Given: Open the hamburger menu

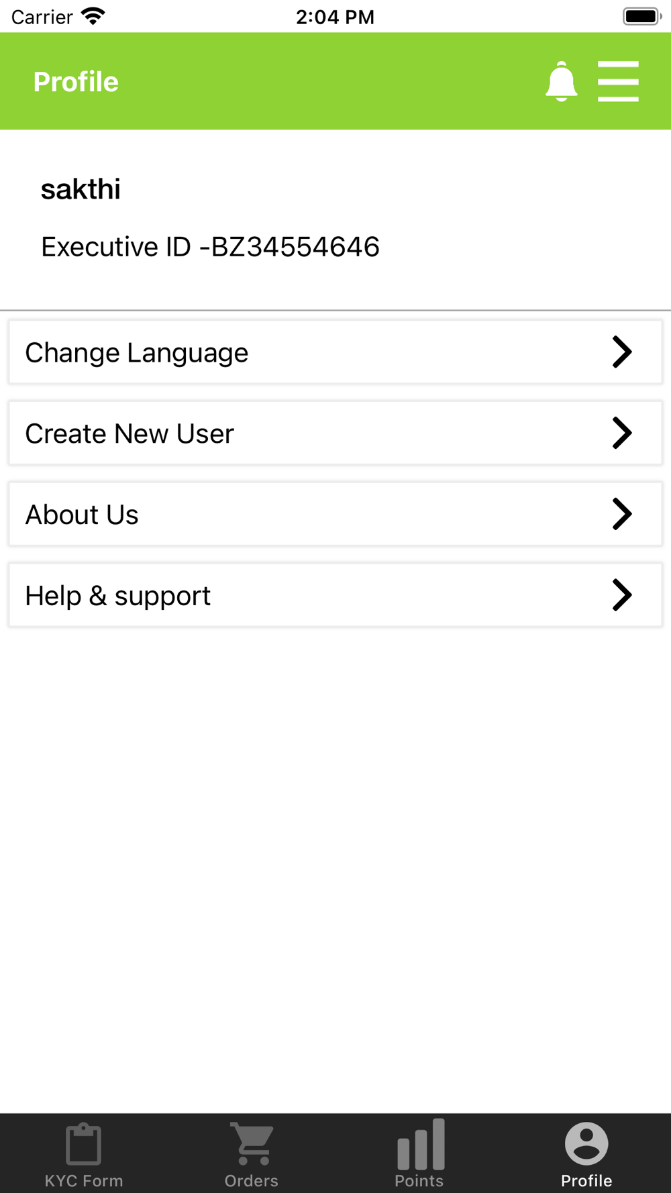Looking at the screenshot, I should pos(618,82).
